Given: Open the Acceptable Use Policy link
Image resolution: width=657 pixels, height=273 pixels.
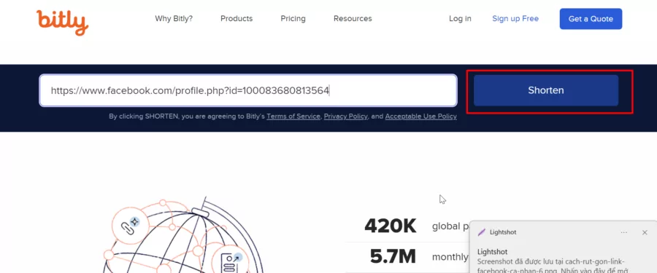Looking at the screenshot, I should pos(420,116).
